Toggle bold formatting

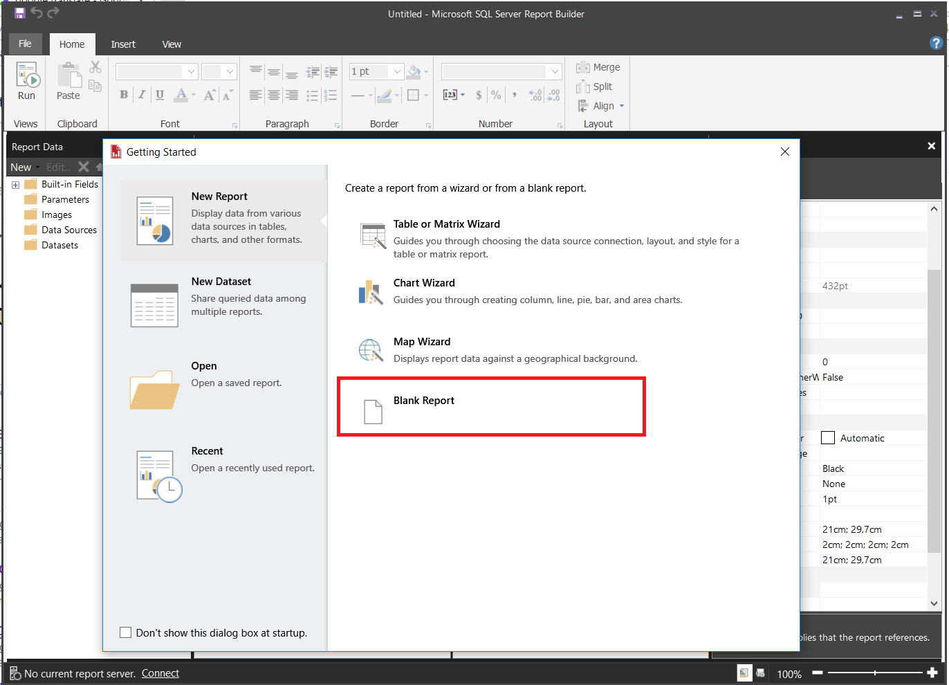124,95
